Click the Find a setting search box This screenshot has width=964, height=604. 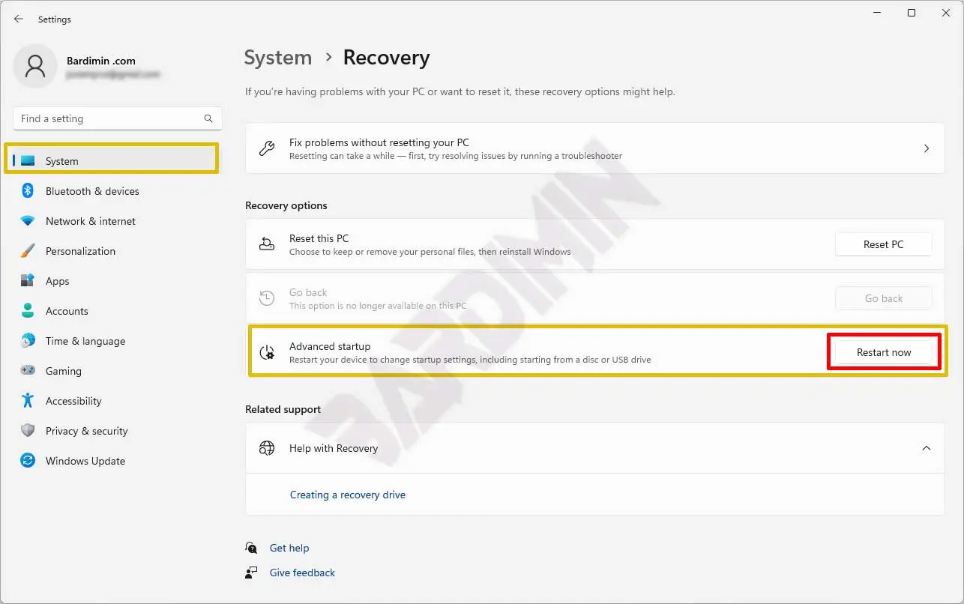click(x=109, y=118)
